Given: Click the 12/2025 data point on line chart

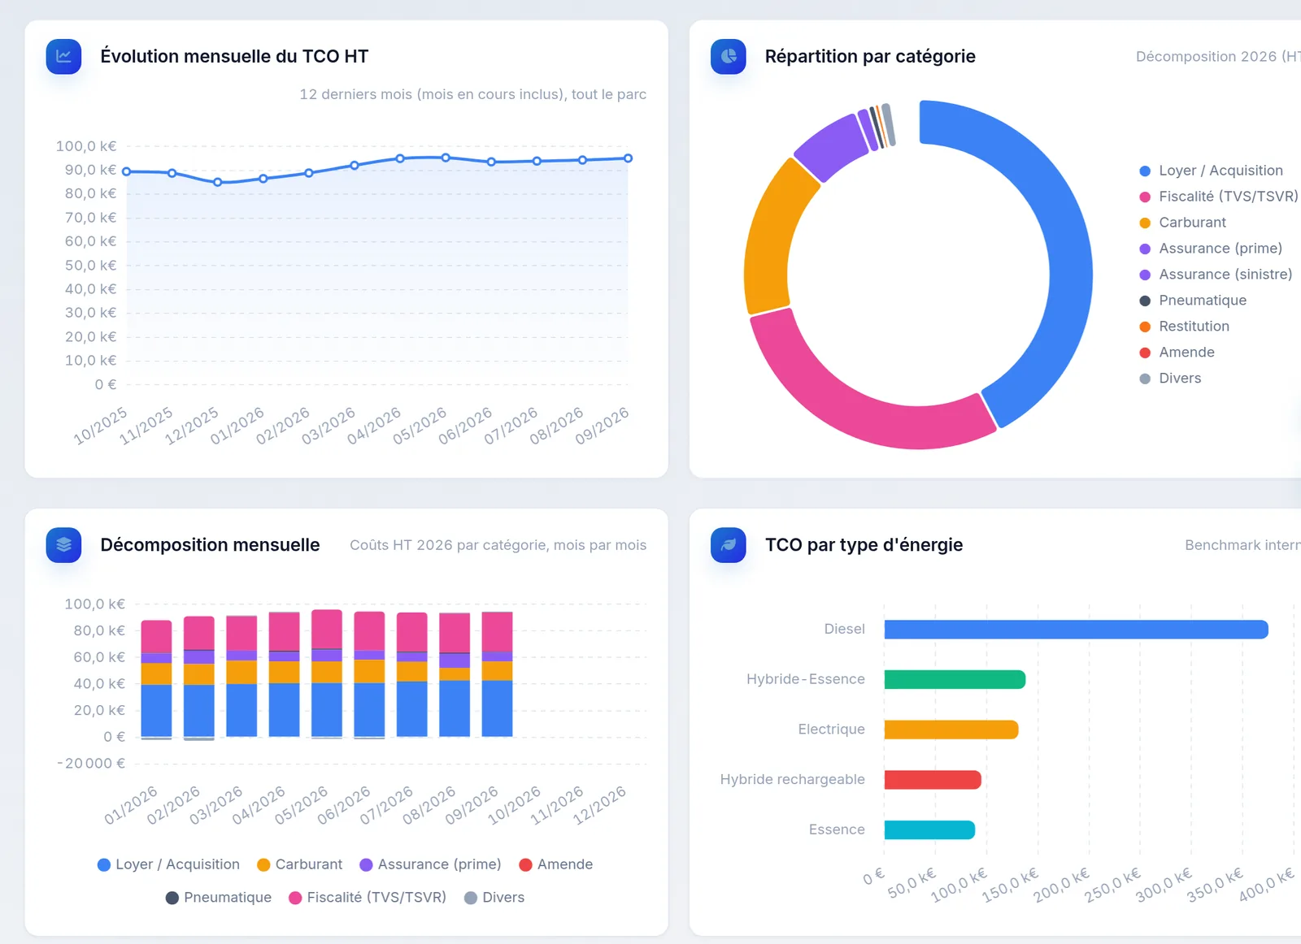Looking at the screenshot, I should click(x=218, y=182).
